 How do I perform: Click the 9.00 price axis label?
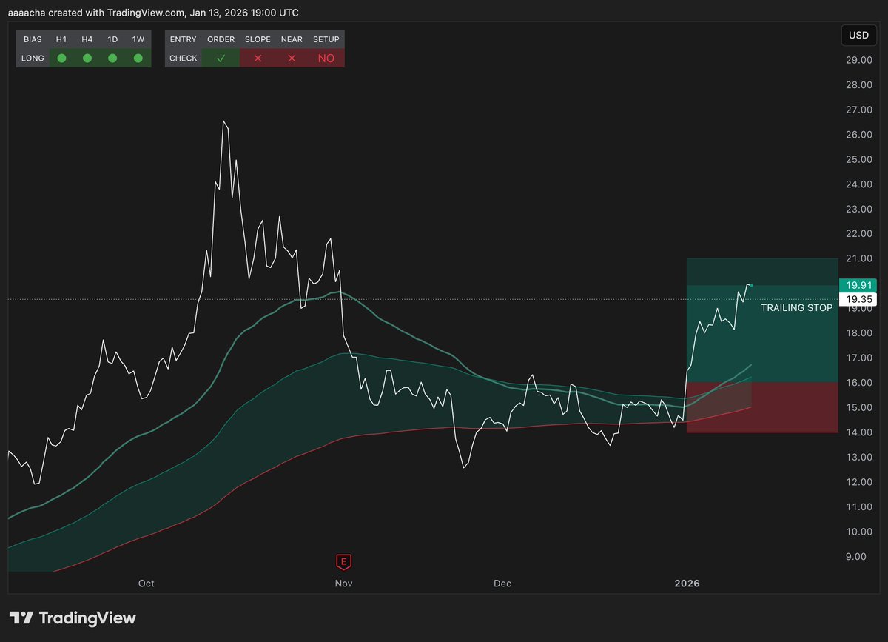857,557
